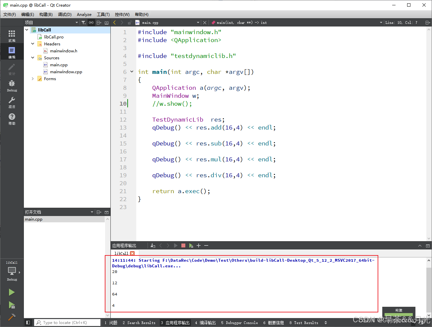
Task: Click the Line 10, Col 7 indicator
Action: tap(401, 23)
